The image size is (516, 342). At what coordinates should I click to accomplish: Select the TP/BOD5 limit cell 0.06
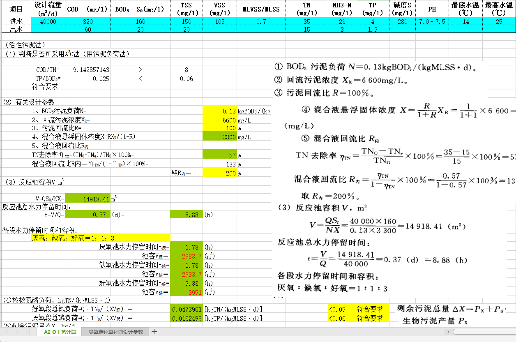[x=187, y=78]
